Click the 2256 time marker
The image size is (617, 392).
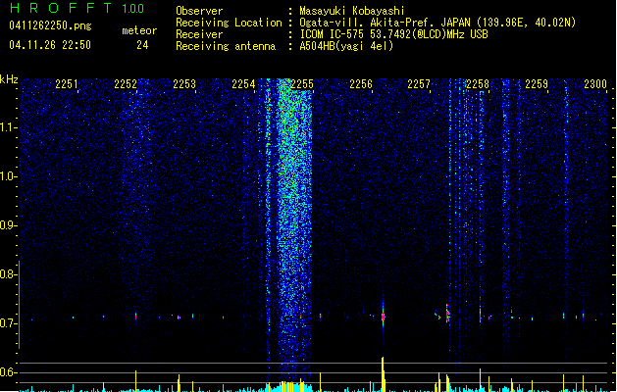361,84
